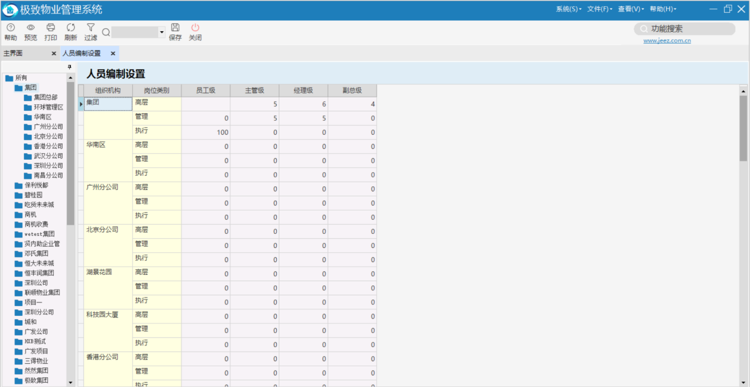Viewport: 750px width, 387px height.
Task: Click the main table vertical scrollbar thumb
Action: (x=744, y=129)
